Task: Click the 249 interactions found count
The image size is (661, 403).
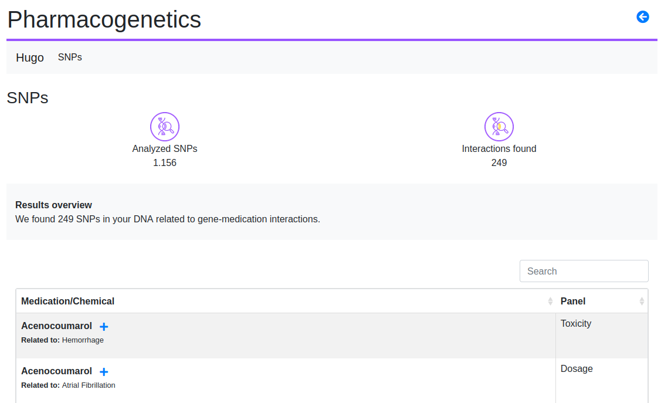Action: 499,163
